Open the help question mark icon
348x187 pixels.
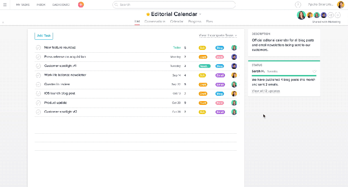pos(298,5)
